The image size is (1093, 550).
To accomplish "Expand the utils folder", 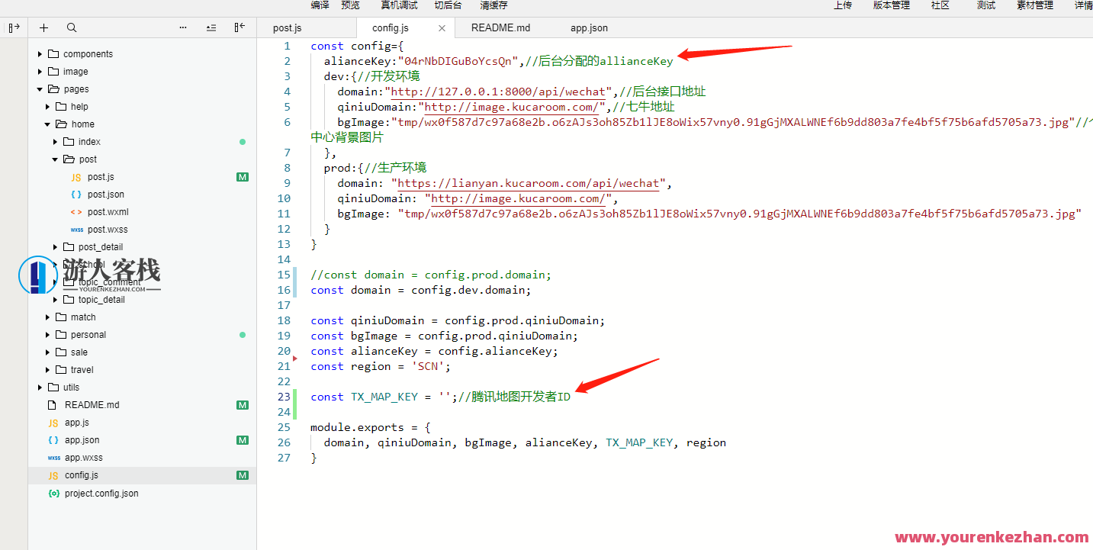I will pyautogui.click(x=71, y=388).
